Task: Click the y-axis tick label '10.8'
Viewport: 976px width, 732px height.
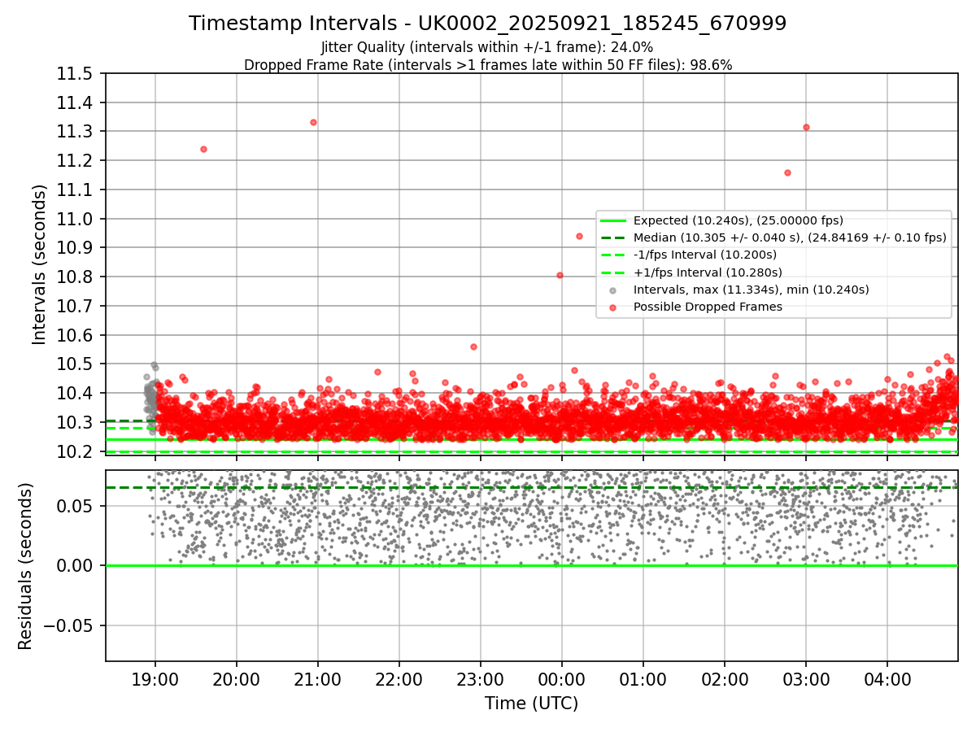Action: (76, 277)
